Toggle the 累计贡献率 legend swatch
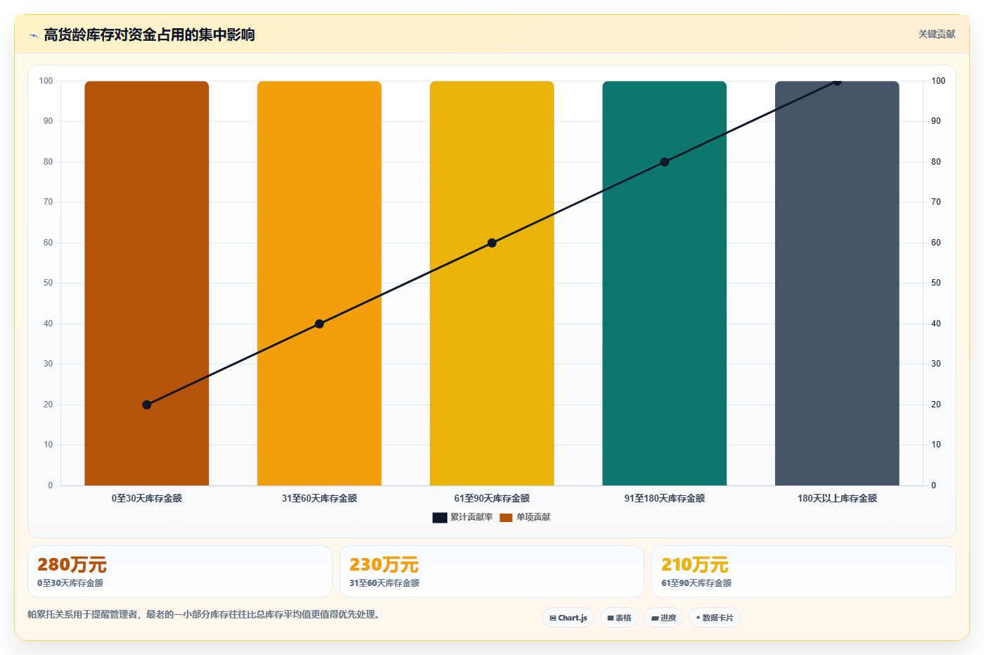 point(440,518)
